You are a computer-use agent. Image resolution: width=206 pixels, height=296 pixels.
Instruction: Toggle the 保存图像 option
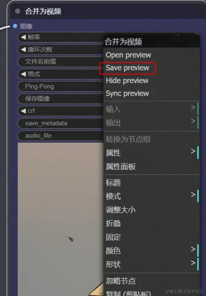tap(61, 99)
